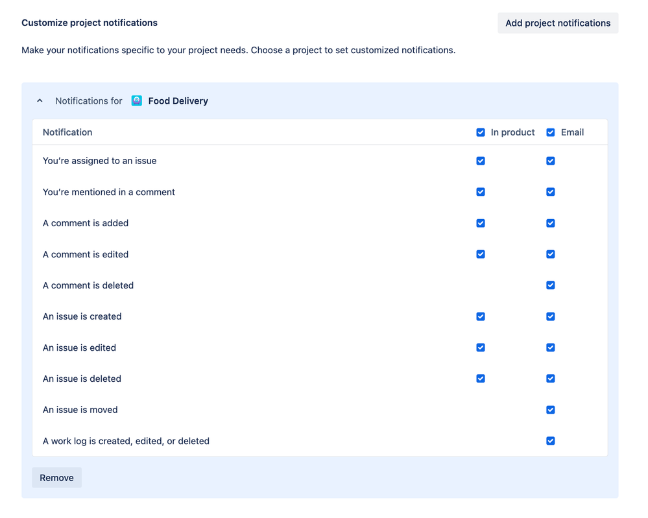648x518 pixels.
Task: Click the Add project notifications button
Action: (558, 23)
